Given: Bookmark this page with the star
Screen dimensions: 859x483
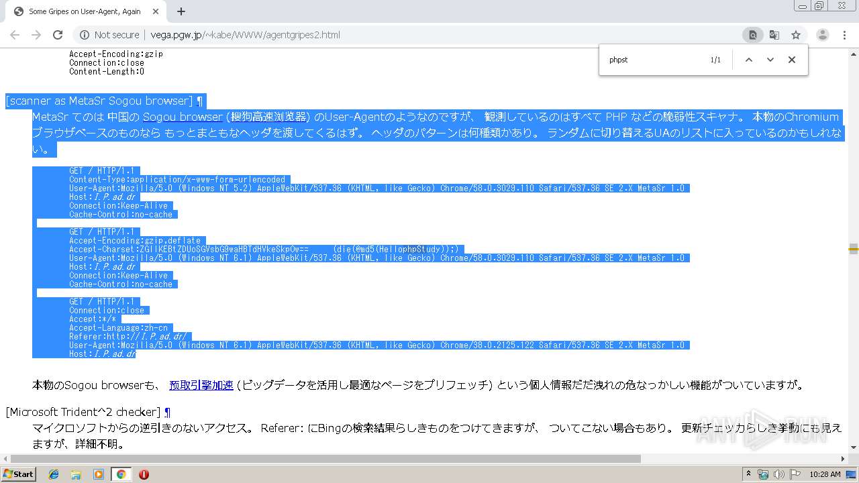Looking at the screenshot, I should 796,35.
